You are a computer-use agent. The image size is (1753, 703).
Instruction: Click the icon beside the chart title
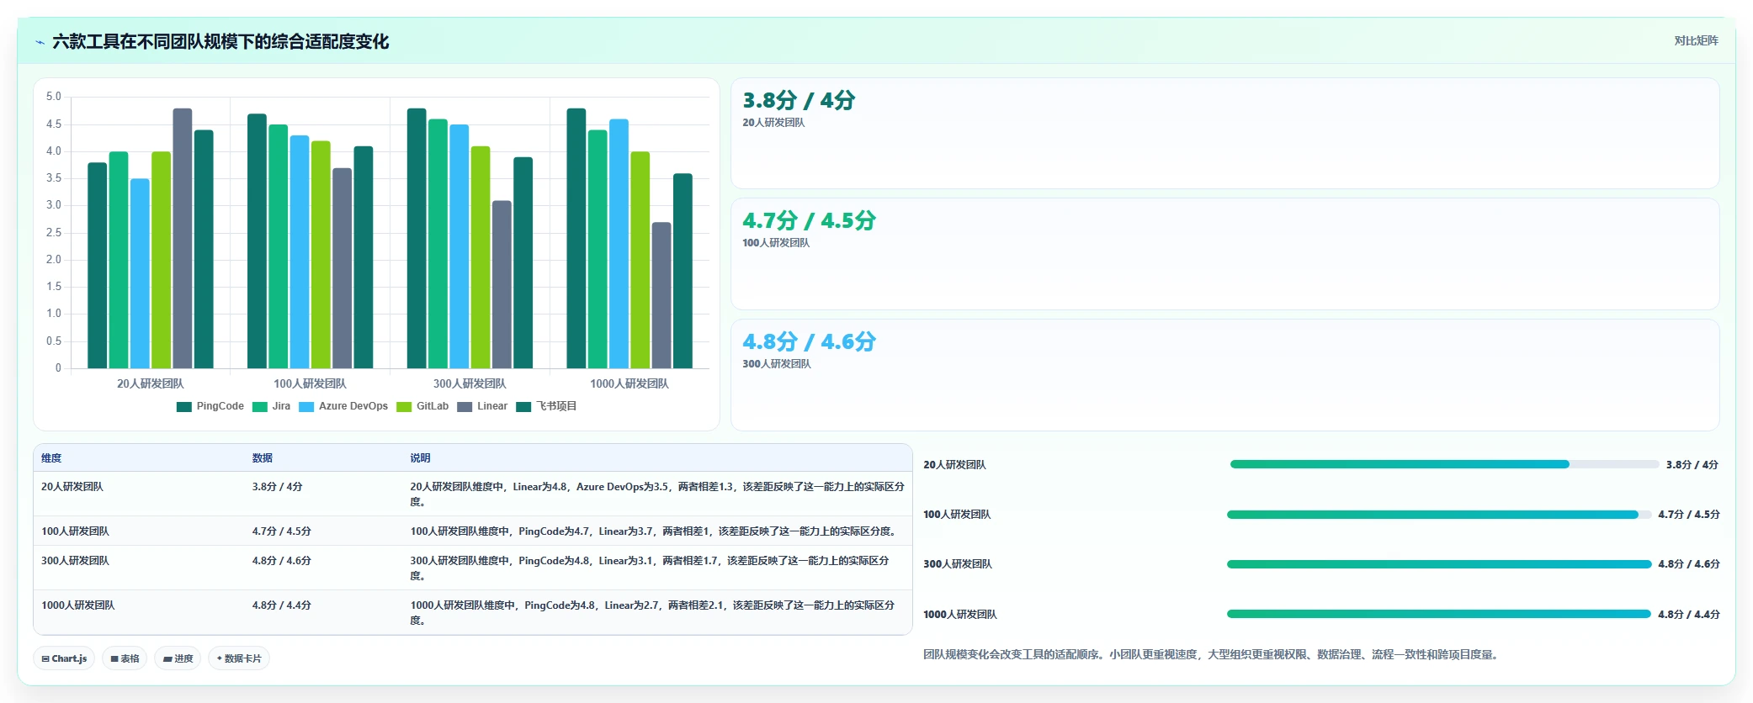click(40, 42)
